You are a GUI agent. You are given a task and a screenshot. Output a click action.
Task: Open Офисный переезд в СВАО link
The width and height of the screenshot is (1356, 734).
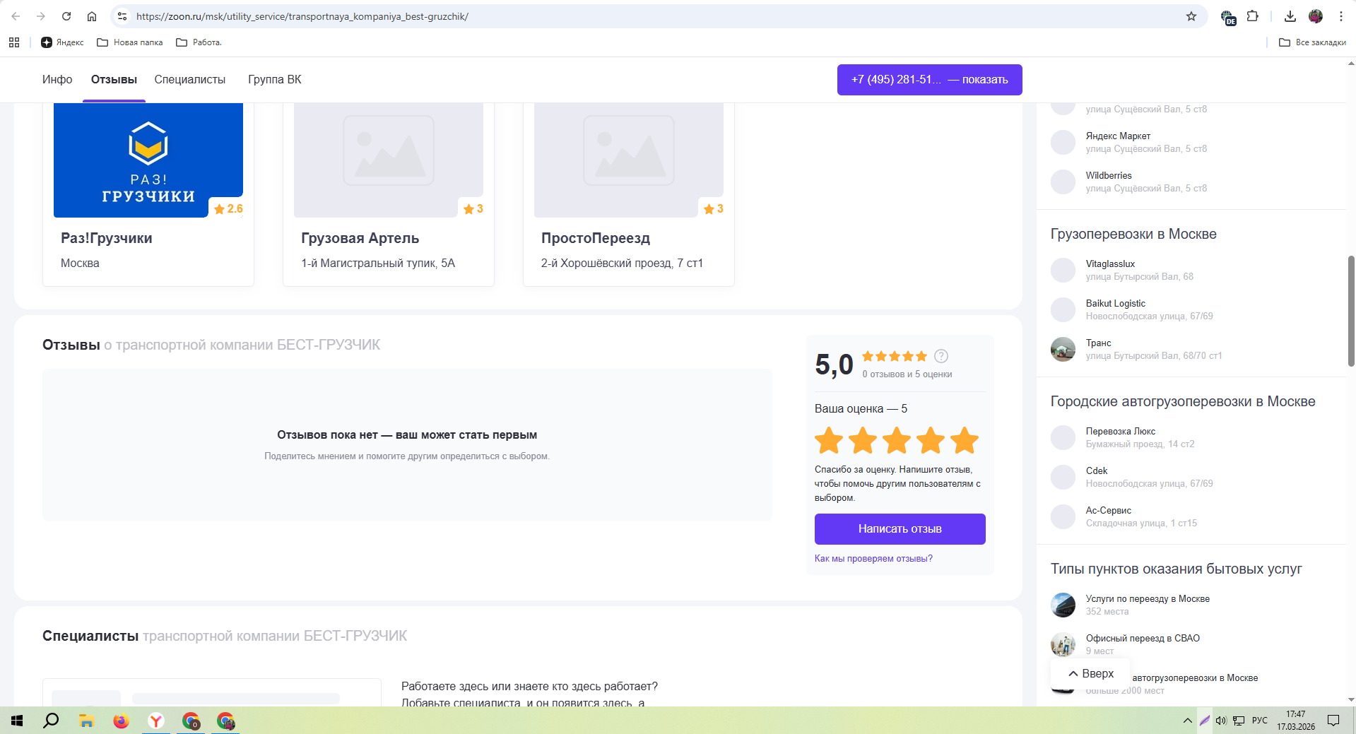[1143, 638]
